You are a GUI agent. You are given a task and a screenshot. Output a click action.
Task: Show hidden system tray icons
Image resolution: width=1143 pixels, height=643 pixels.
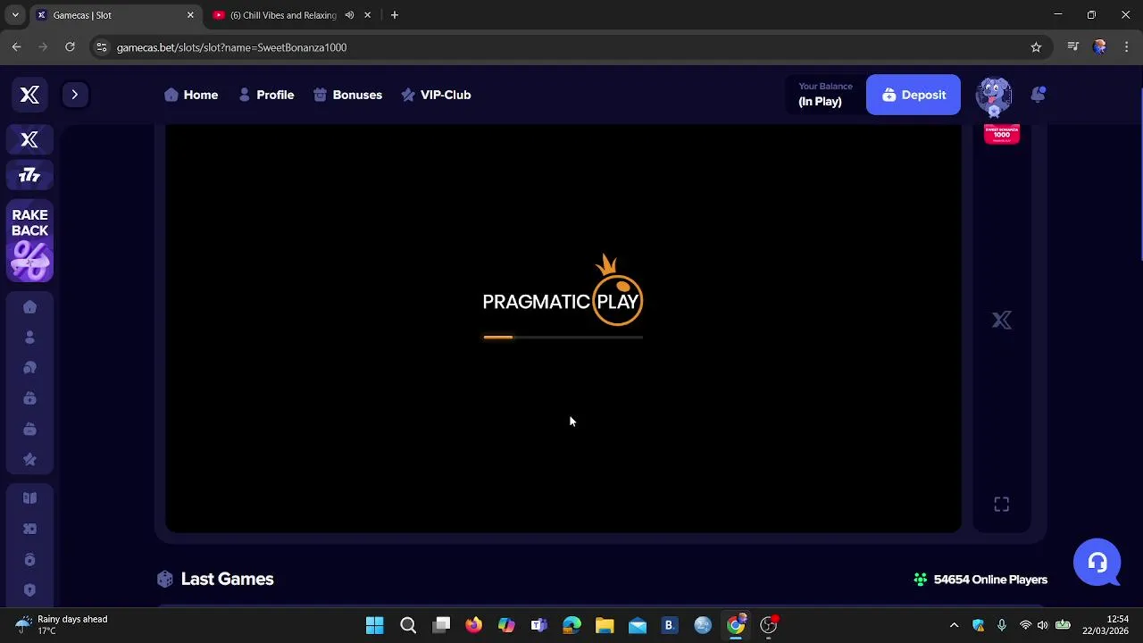(x=954, y=625)
